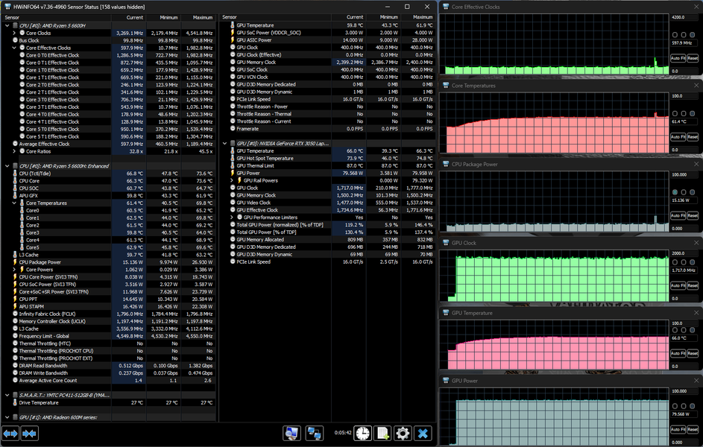Expand the Core Clocks tree row
The height and width of the screenshot is (447, 703).
(14, 33)
